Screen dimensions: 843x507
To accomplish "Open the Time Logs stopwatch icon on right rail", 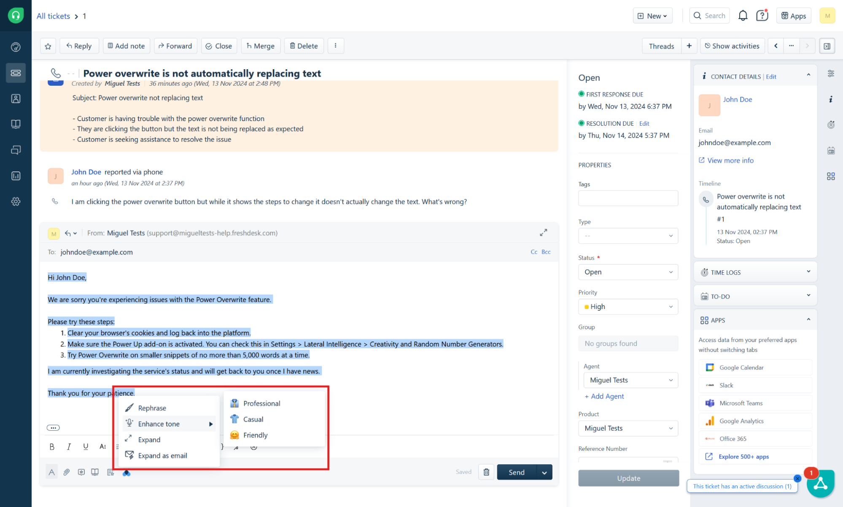I will click(831, 125).
